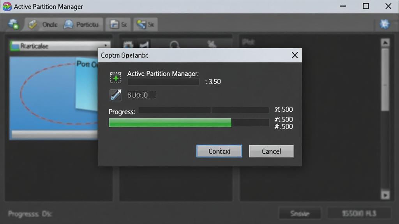Click the Rtarticalse dropdown arrow
This screenshot has width=399, height=224.
pyautogui.click(x=106, y=46)
